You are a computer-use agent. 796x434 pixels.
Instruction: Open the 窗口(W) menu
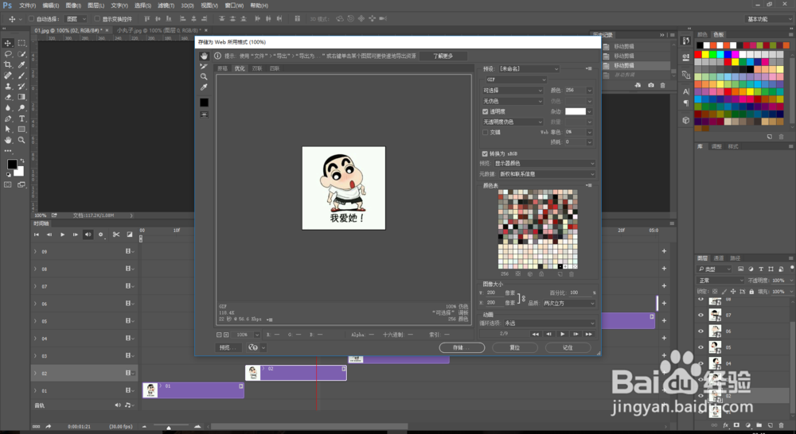[x=234, y=6]
